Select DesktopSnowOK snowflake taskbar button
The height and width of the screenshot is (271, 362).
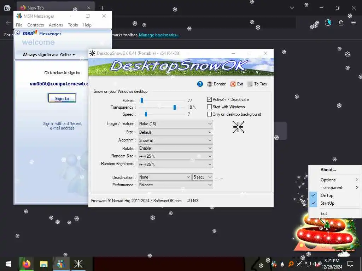click(x=78, y=264)
